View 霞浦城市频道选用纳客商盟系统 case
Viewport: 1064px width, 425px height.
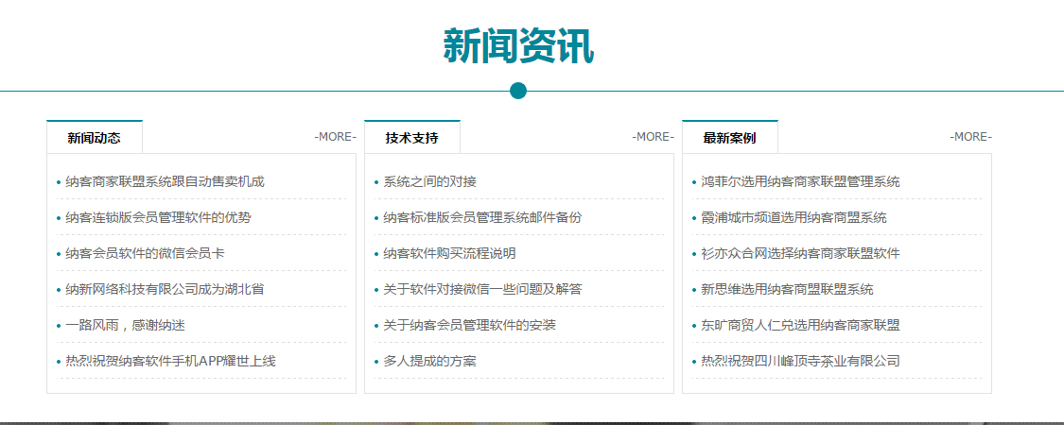[794, 217]
